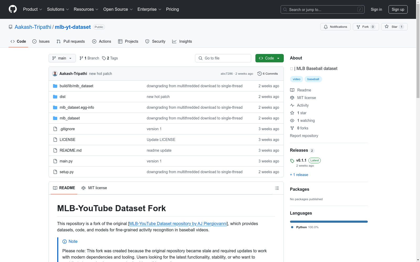The height and width of the screenshot is (262, 420).
Task: Click the file icon for .gitignore
Action: point(55,129)
